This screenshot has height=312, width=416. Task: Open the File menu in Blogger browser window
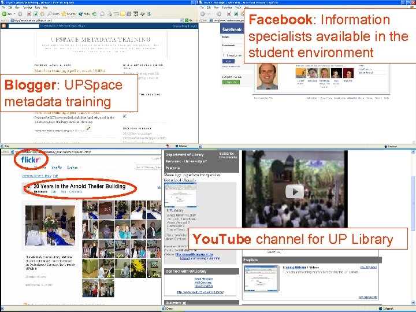click(3, 8)
